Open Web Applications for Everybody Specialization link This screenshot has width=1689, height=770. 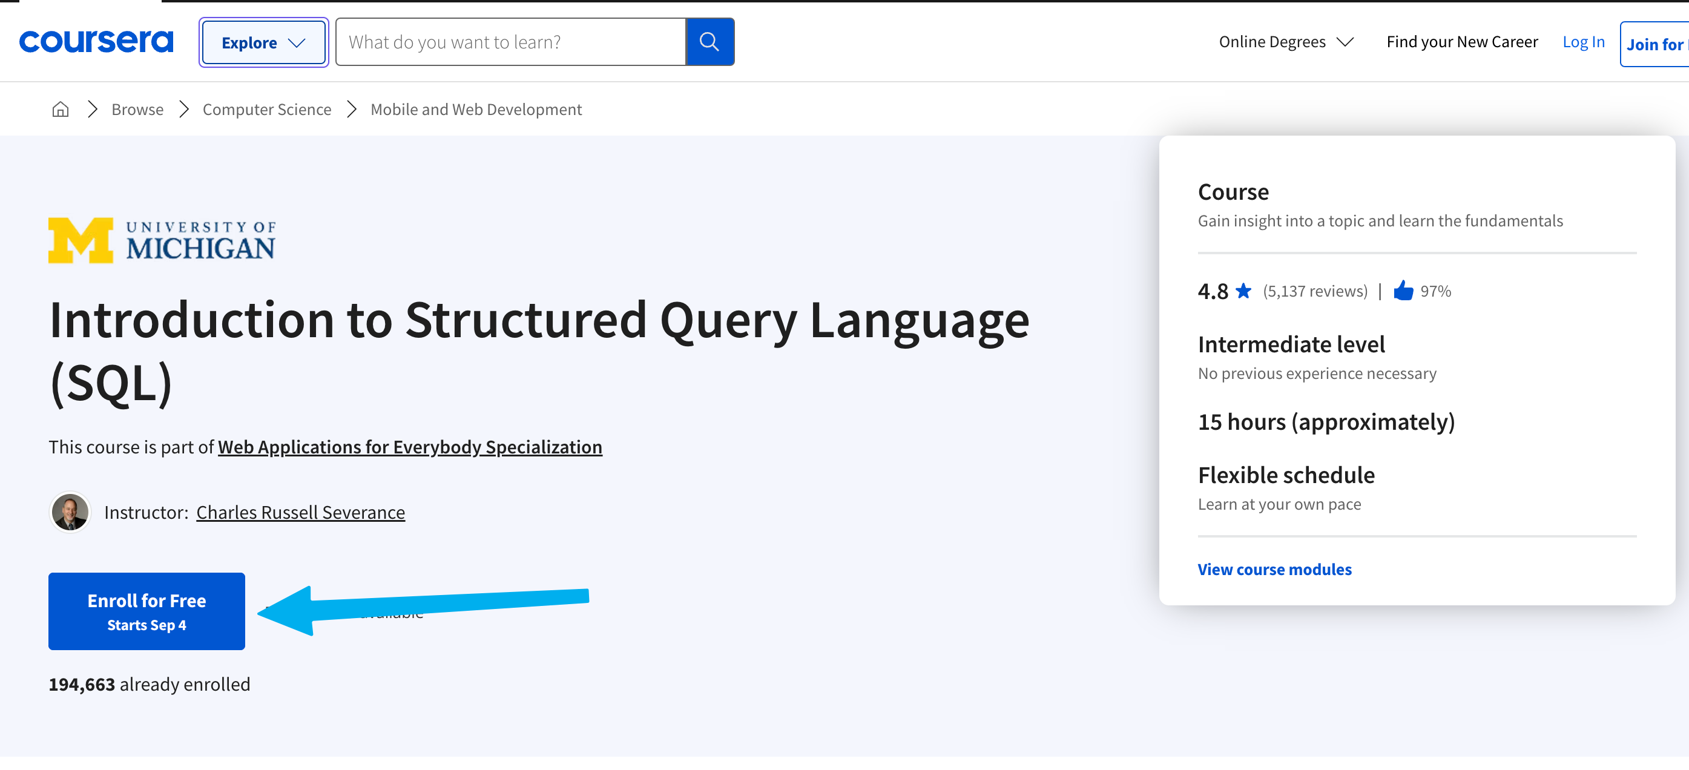coord(410,447)
